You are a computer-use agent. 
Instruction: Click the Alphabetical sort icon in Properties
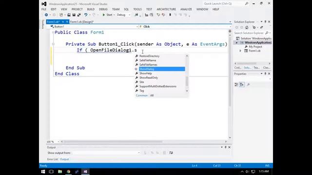[242, 85]
